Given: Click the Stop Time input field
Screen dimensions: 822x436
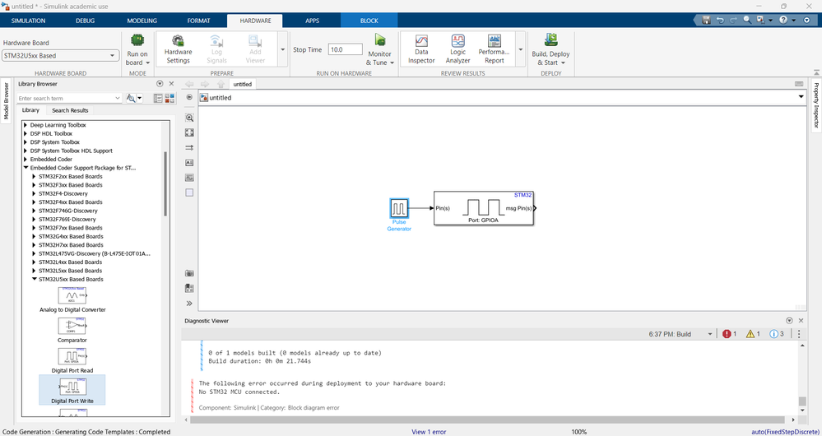Looking at the screenshot, I should [346, 49].
